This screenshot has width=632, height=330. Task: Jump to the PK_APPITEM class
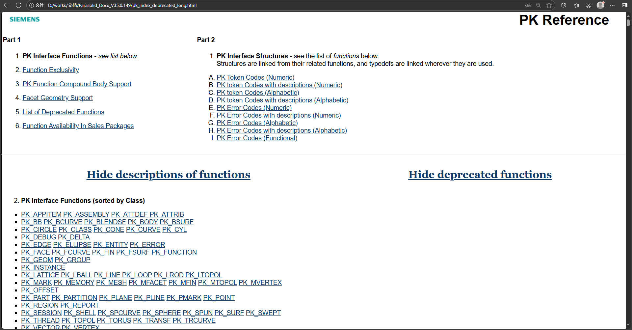tap(41, 214)
